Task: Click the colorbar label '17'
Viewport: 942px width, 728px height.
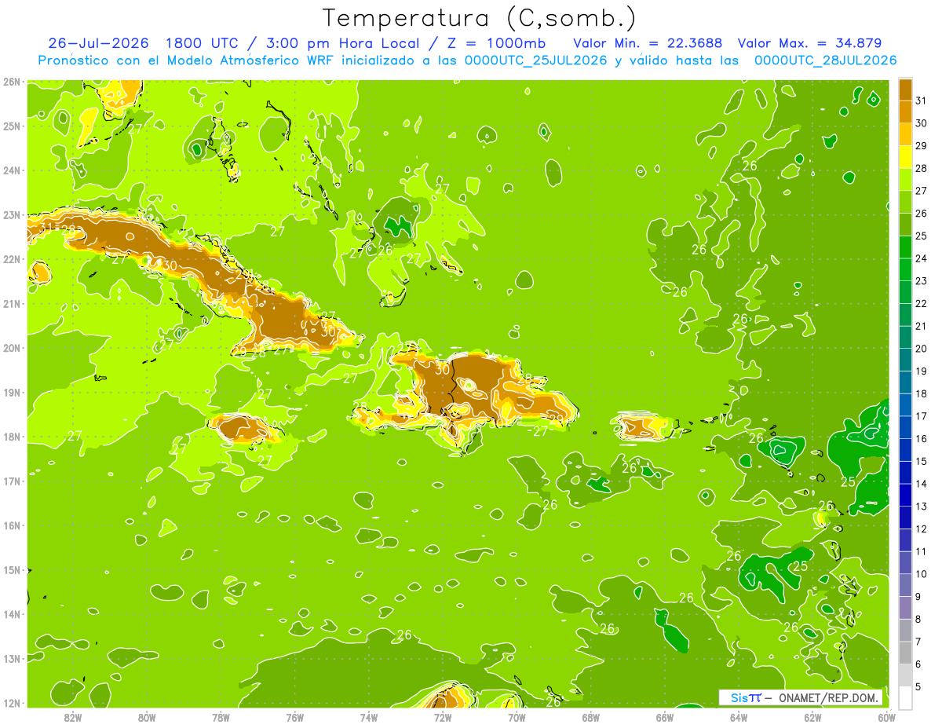Action: (922, 416)
